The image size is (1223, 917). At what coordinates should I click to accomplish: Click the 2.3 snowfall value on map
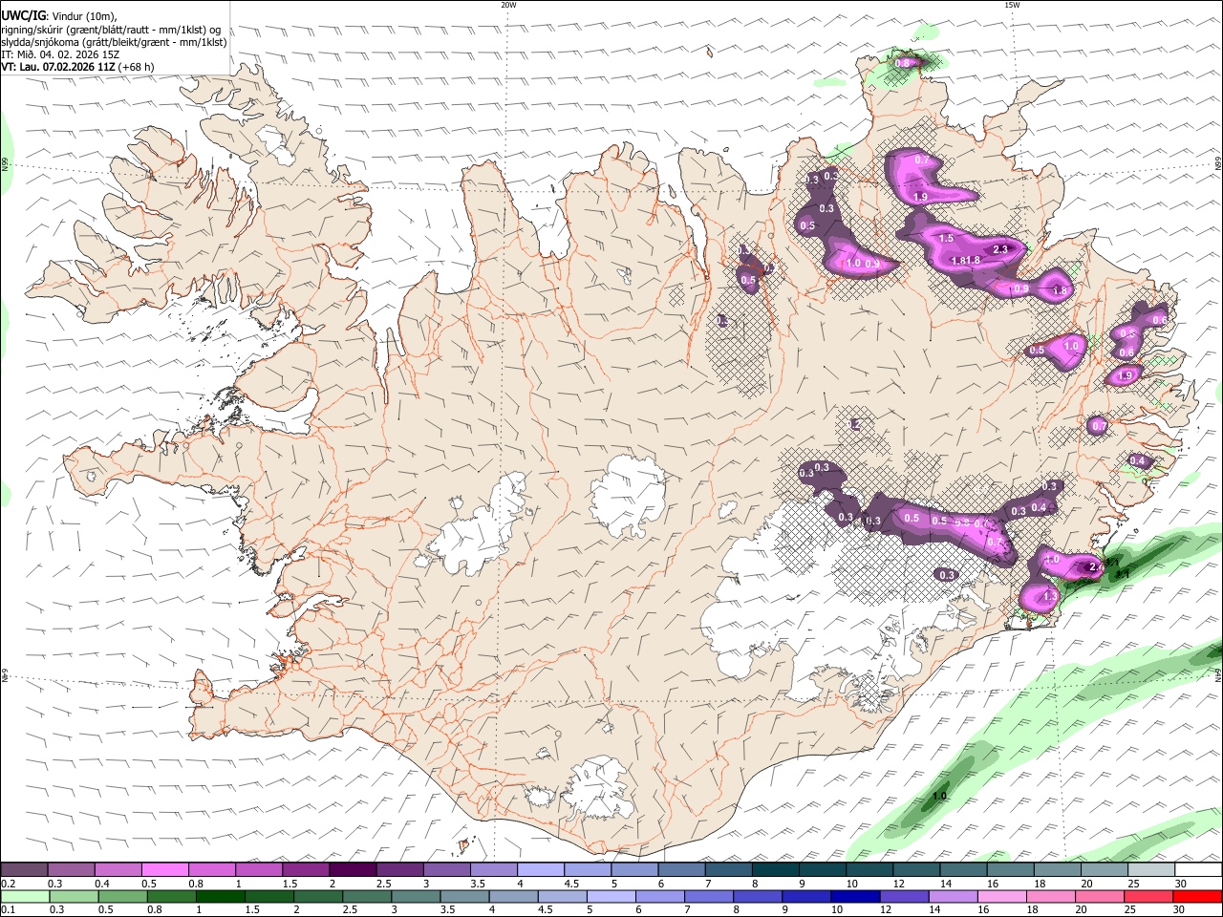[x=1001, y=249]
